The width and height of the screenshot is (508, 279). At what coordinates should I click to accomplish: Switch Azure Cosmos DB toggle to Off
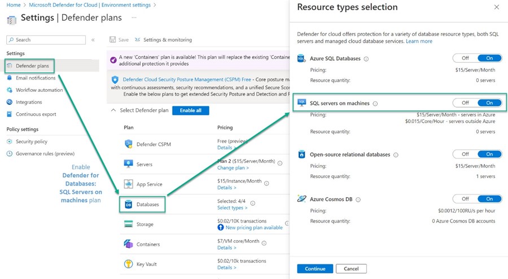pos(465,199)
